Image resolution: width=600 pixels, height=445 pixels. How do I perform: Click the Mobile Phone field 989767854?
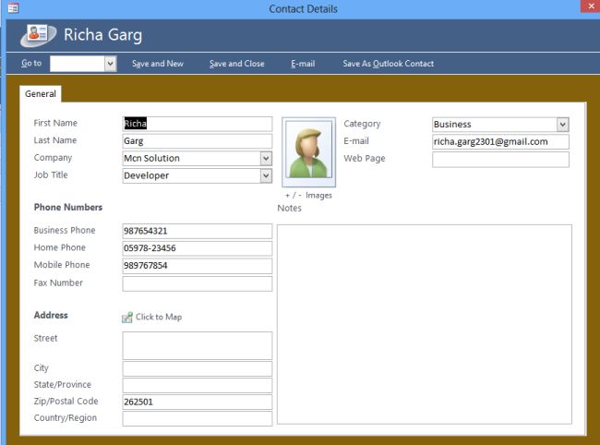[x=198, y=266]
